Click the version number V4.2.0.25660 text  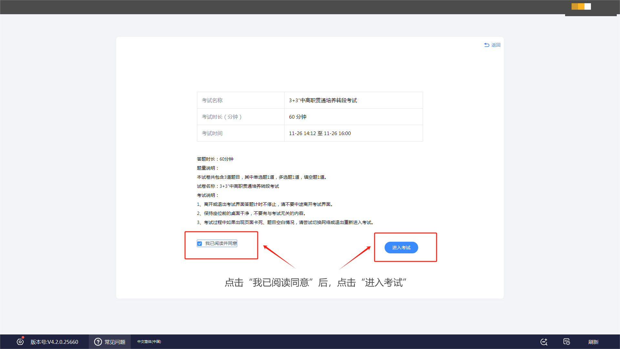point(54,342)
